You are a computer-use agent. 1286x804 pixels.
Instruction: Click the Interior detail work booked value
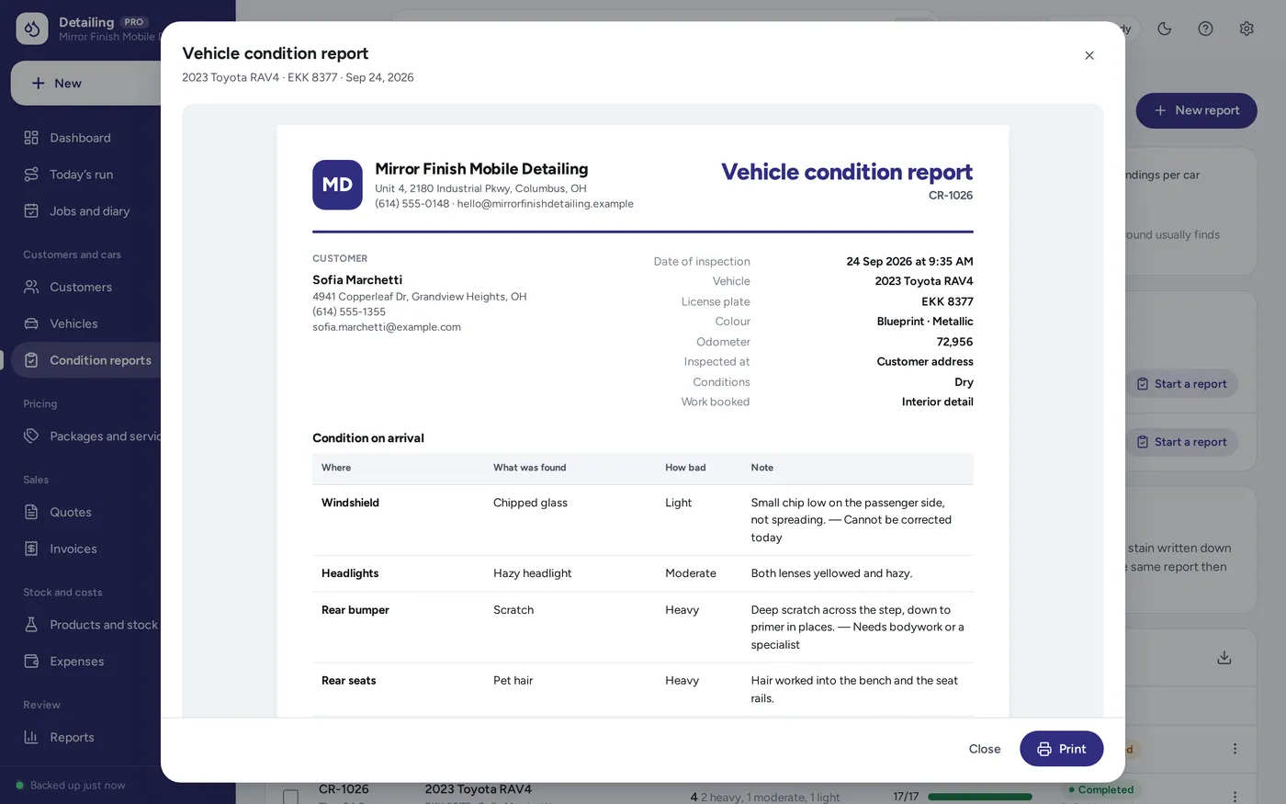click(938, 402)
